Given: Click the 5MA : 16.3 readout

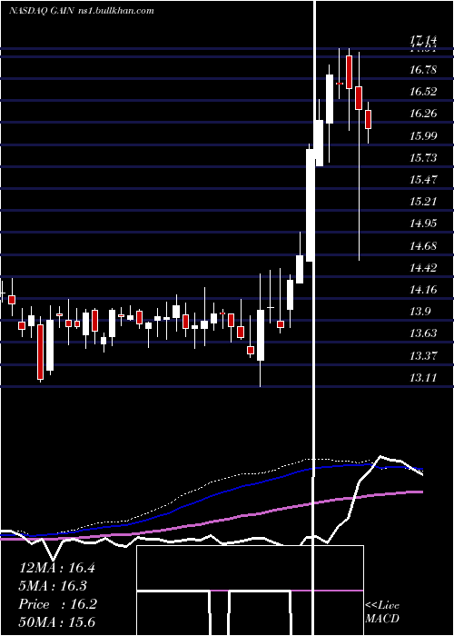Looking at the screenshot, I should (53, 586).
